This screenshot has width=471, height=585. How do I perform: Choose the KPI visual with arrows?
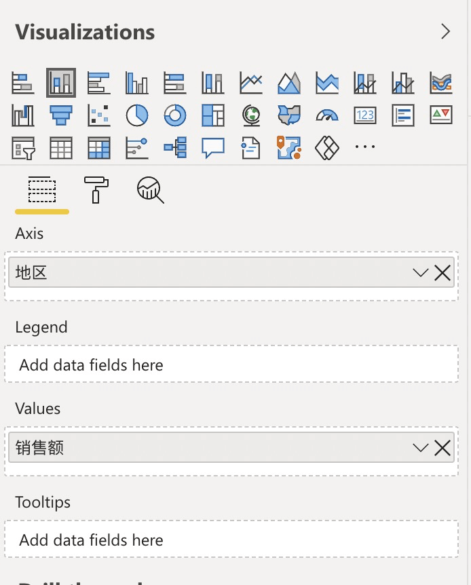(440, 115)
